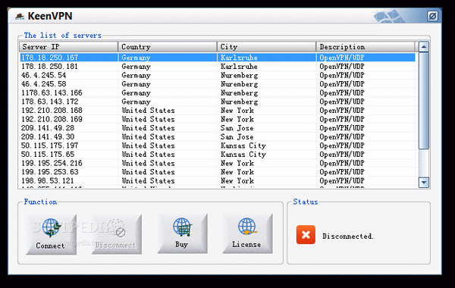Click San Jose in 209.141.49.28 row
Screen dimensions: 455x288
[237, 128]
